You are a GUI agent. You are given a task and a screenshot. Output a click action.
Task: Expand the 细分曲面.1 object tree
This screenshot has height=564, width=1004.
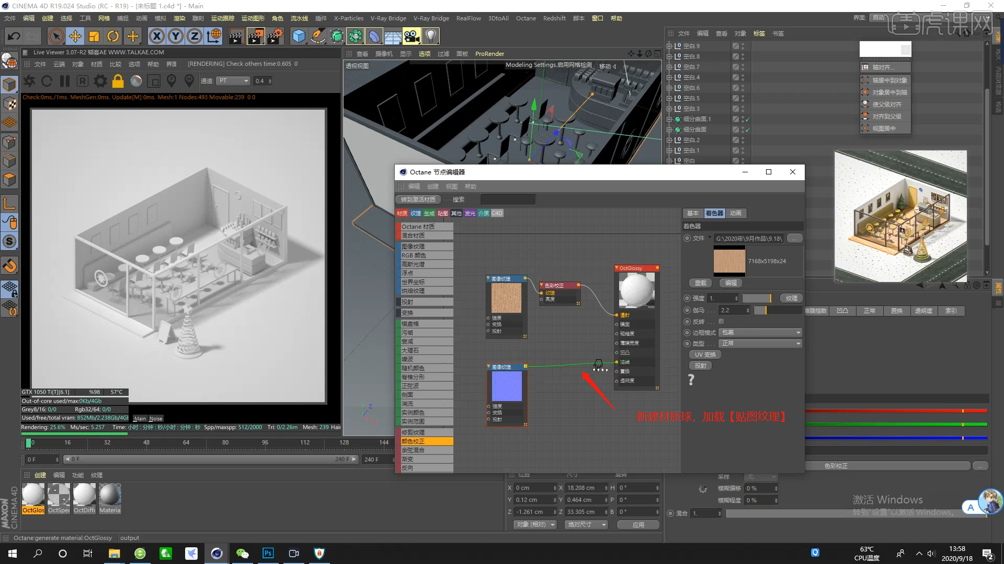(x=669, y=119)
